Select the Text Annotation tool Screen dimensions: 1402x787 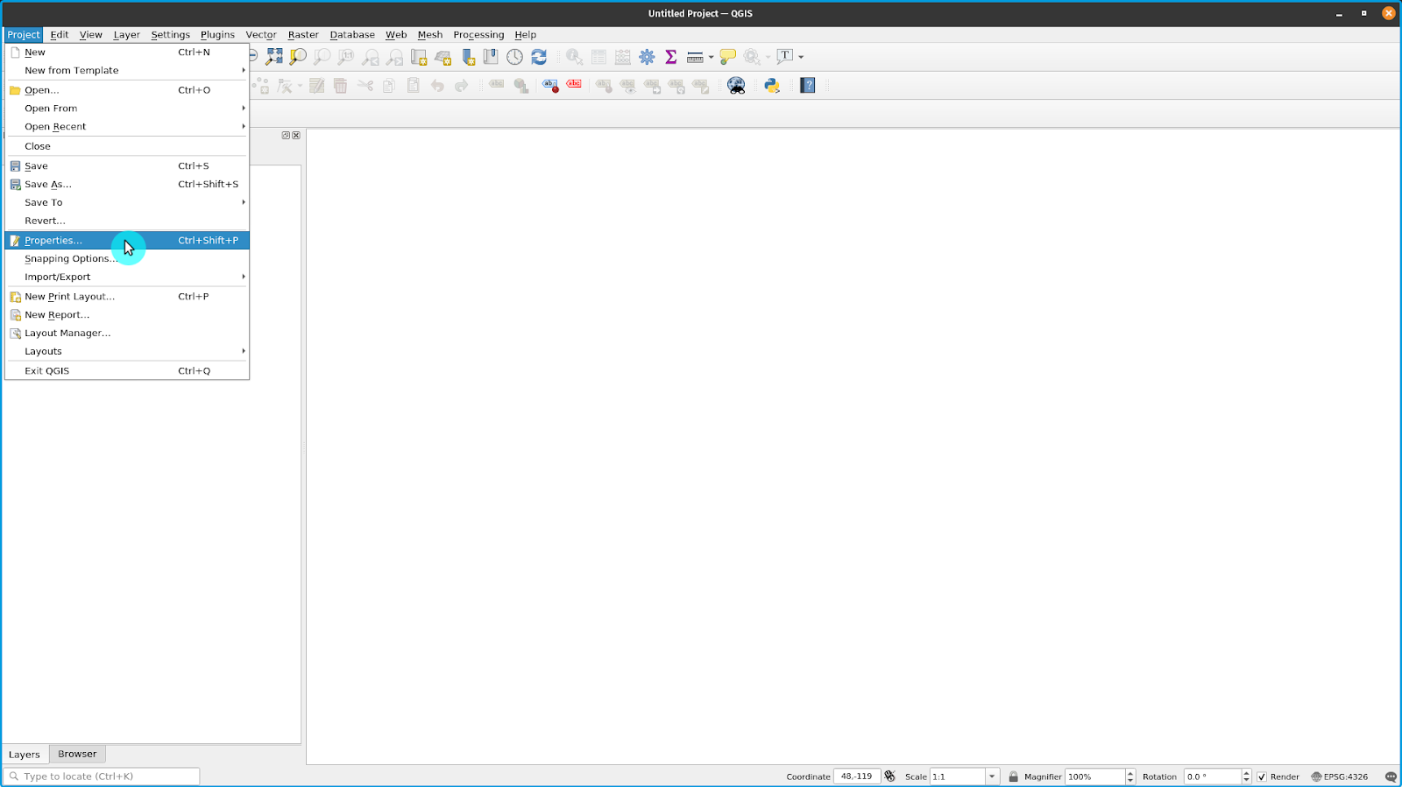pos(785,56)
